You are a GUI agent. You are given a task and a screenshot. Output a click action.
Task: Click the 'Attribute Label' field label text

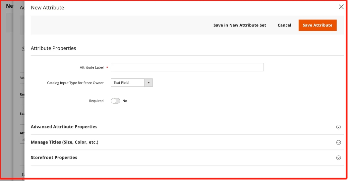pyautogui.click(x=92, y=67)
